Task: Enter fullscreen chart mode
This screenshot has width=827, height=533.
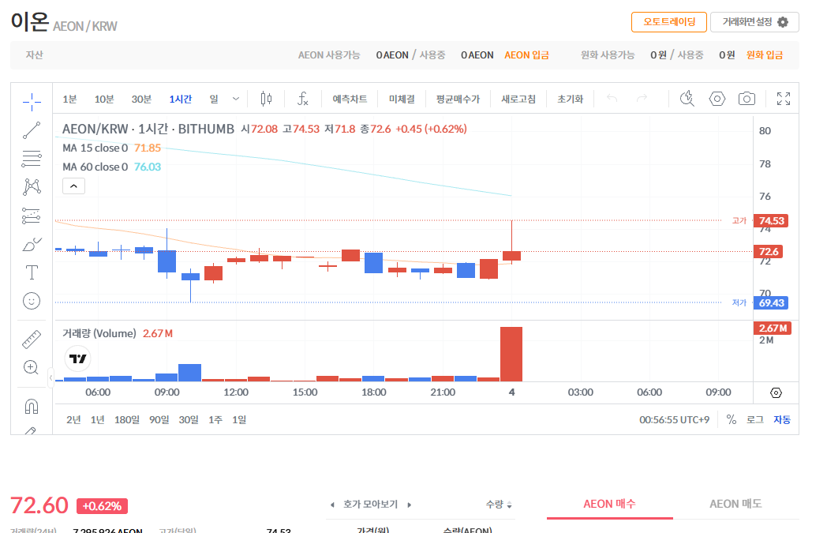Action: (784, 99)
